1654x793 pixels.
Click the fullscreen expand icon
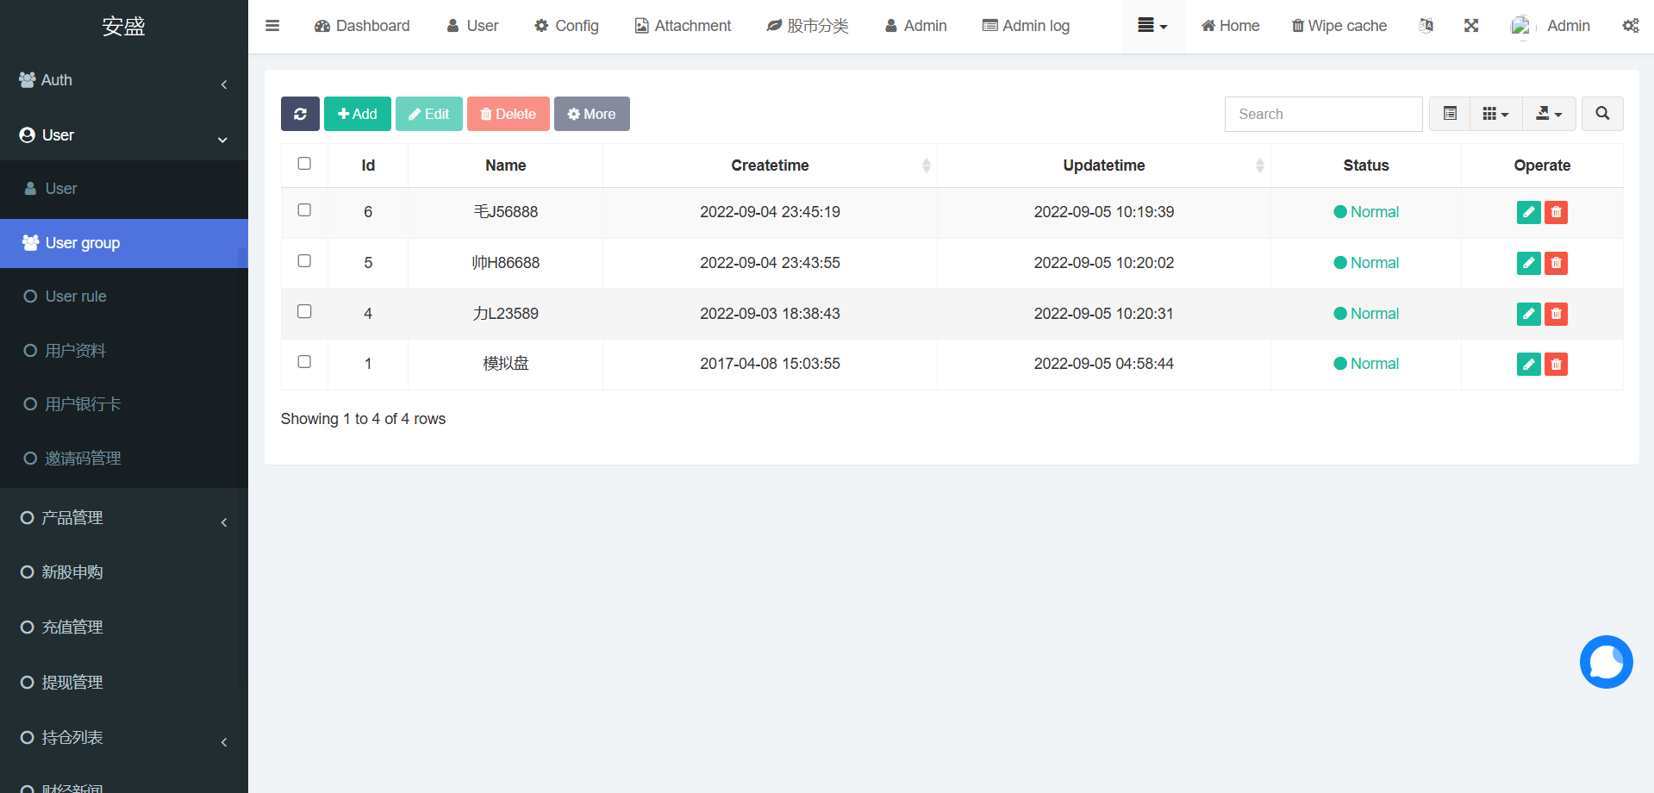[1471, 26]
